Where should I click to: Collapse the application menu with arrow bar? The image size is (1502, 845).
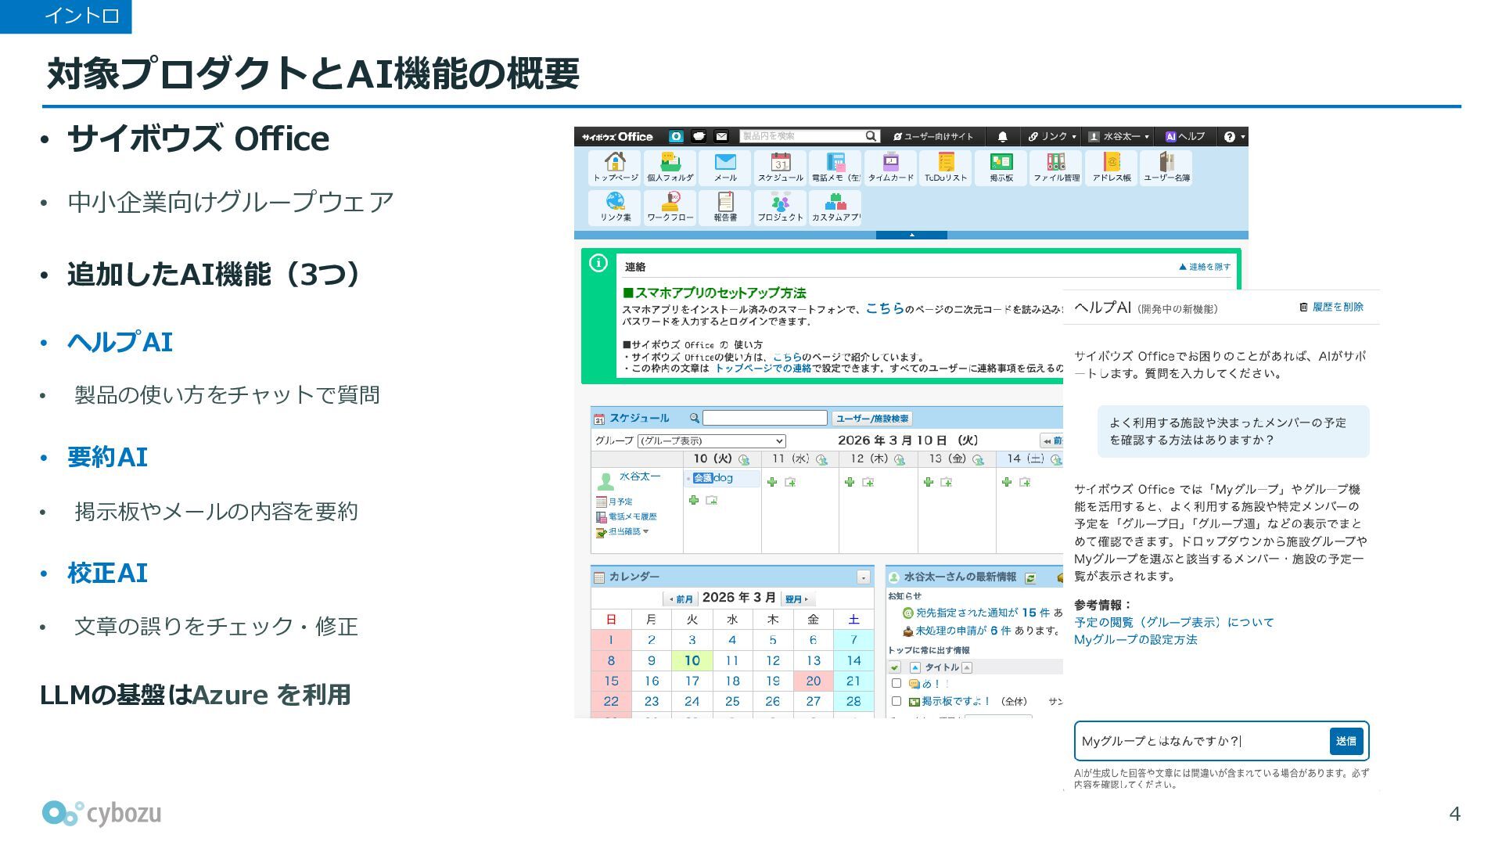911,235
